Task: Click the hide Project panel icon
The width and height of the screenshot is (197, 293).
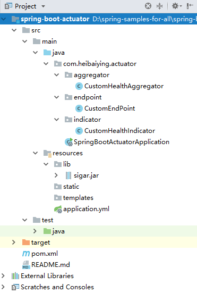Action: (x=190, y=6)
